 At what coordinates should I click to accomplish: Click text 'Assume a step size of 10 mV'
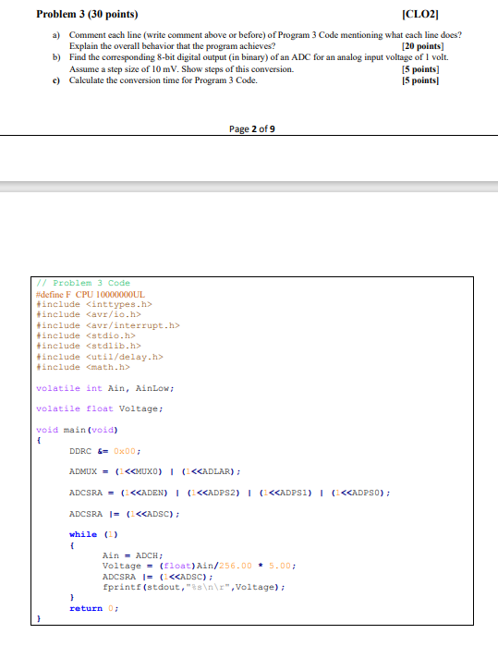coord(124,69)
